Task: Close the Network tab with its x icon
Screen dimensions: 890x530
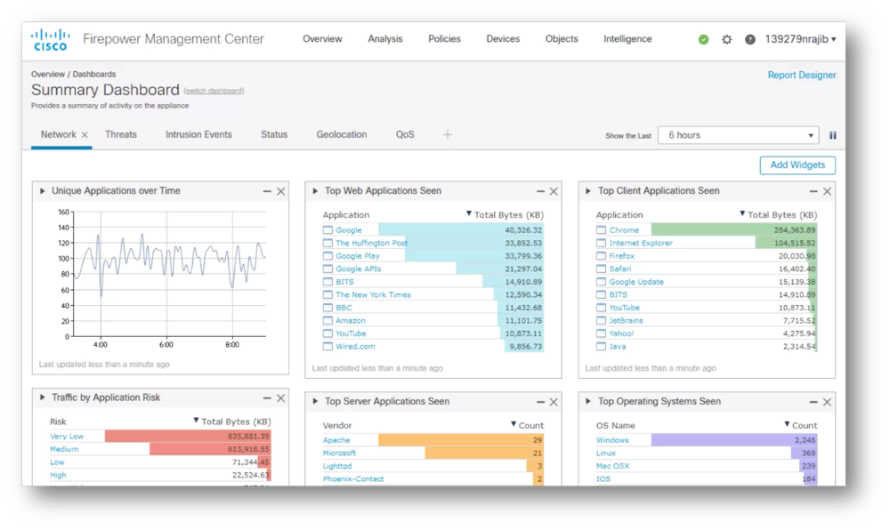Action: 85,135
